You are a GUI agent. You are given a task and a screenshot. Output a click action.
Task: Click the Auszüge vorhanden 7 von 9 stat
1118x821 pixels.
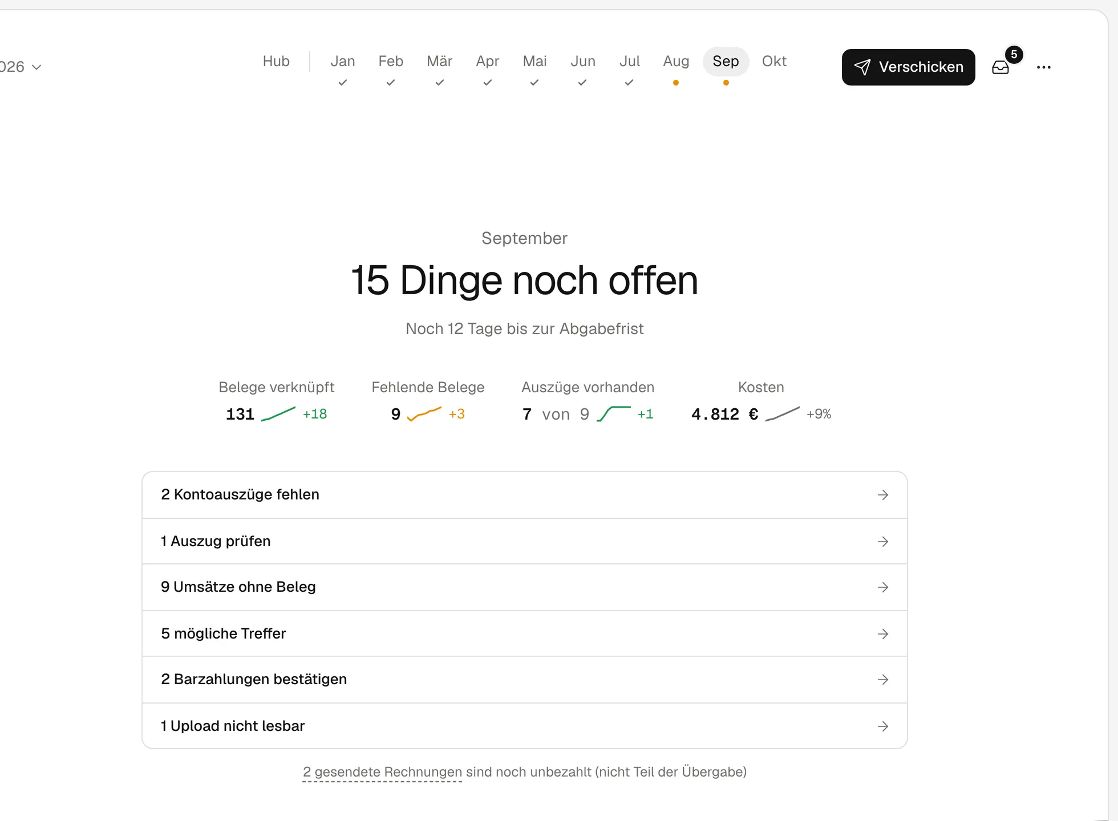(x=556, y=414)
